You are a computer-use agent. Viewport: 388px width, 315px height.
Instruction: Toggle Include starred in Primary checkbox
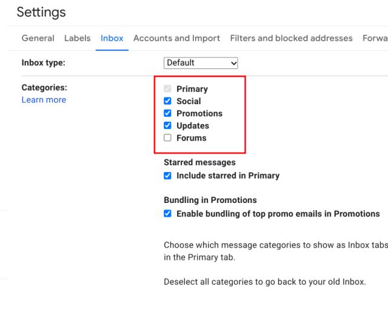[x=168, y=176]
